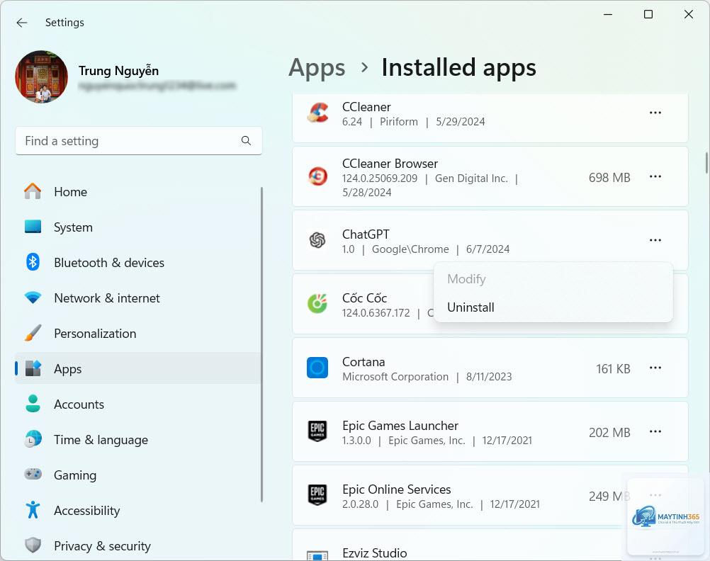Click the ChatGPT app icon
Image resolution: width=710 pixels, height=561 pixels.
(317, 240)
